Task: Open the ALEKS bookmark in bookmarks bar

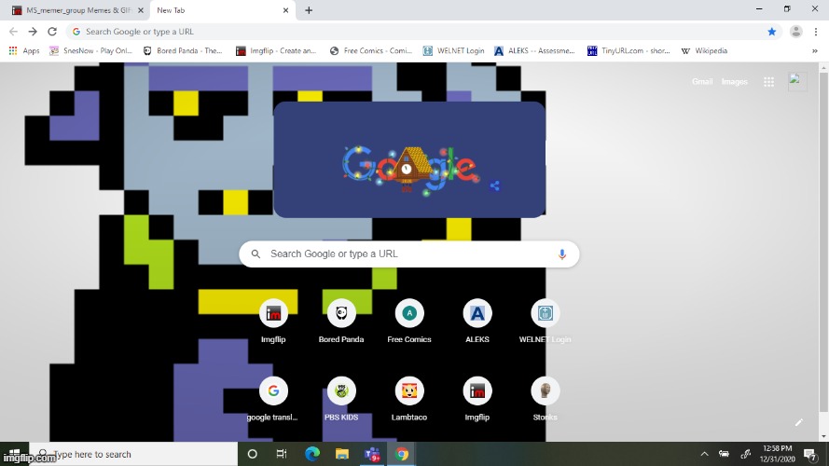Action: pyautogui.click(x=534, y=50)
